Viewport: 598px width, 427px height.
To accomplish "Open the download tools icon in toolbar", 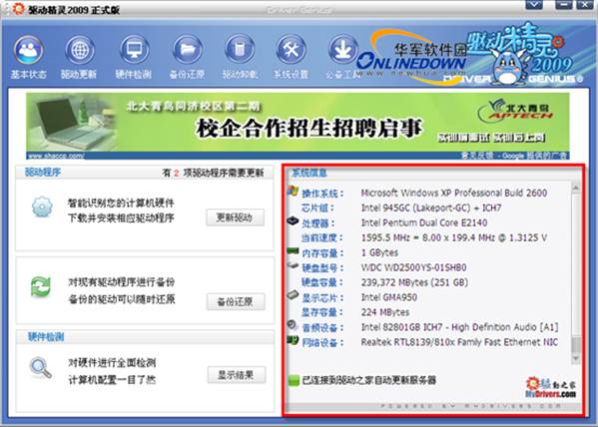I will [x=342, y=50].
